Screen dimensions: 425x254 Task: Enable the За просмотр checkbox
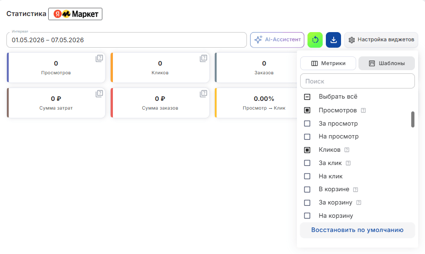[307, 123]
